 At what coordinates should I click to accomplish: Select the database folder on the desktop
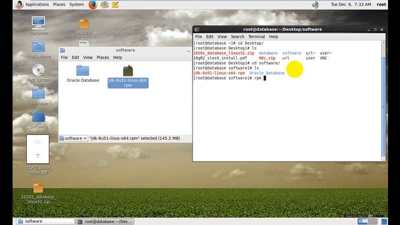coord(39,96)
